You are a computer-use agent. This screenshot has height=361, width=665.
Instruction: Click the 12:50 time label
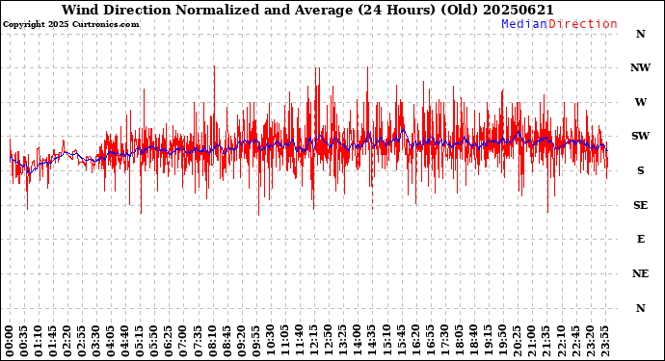tap(328, 341)
